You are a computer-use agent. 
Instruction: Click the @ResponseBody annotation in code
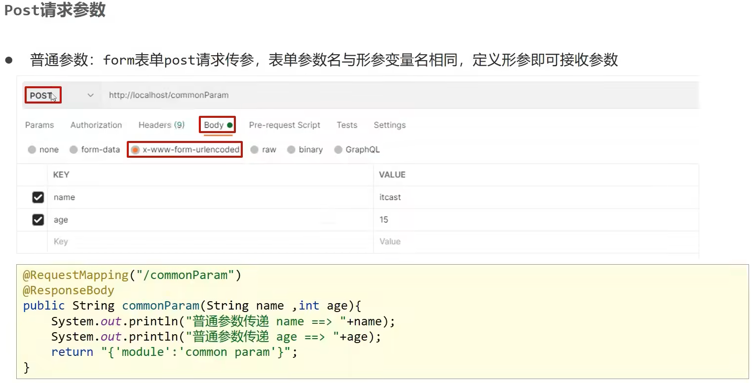click(x=69, y=290)
